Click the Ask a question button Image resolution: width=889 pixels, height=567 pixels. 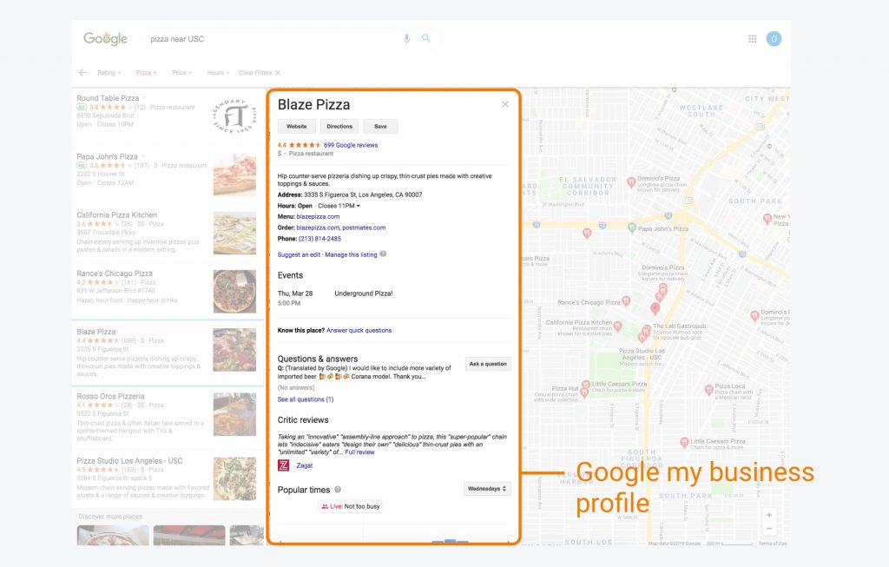[x=488, y=364]
